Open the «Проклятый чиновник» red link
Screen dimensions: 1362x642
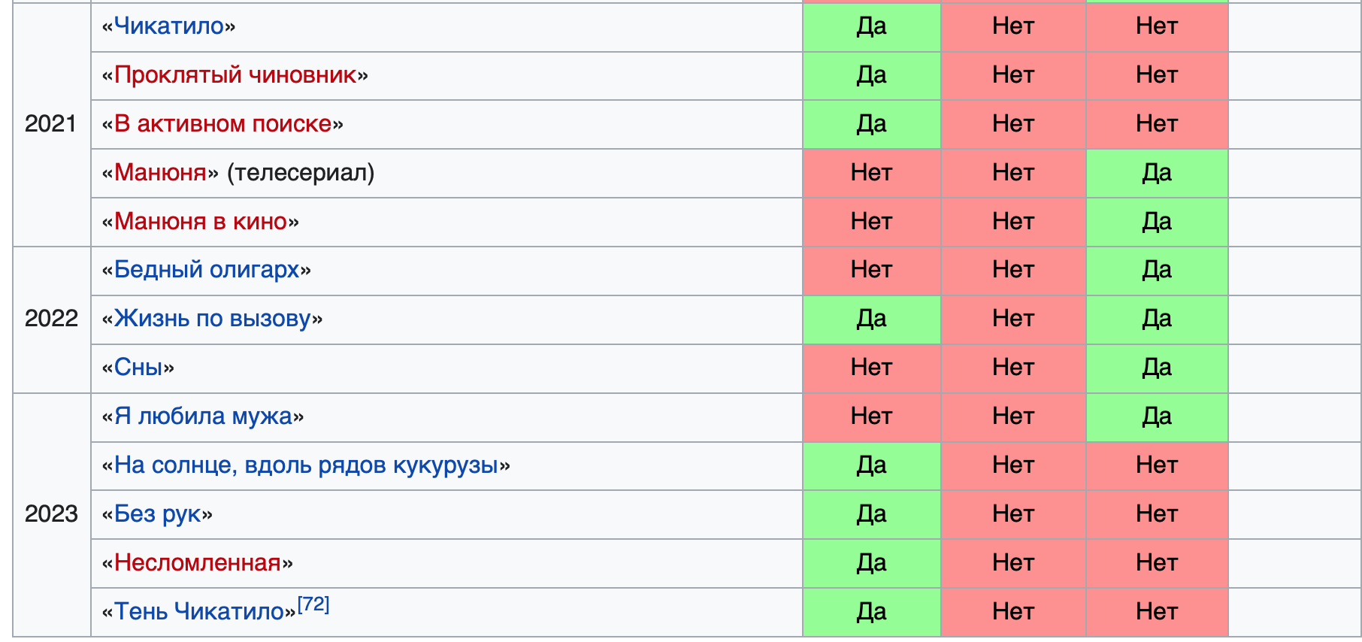pos(235,75)
